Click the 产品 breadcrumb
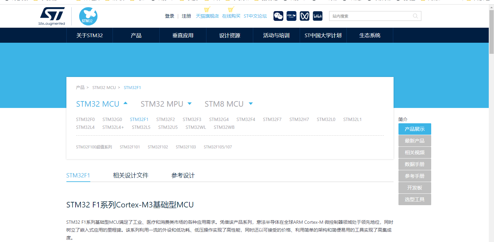The height and width of the screenshot is (242, 494). pos(80,87)
